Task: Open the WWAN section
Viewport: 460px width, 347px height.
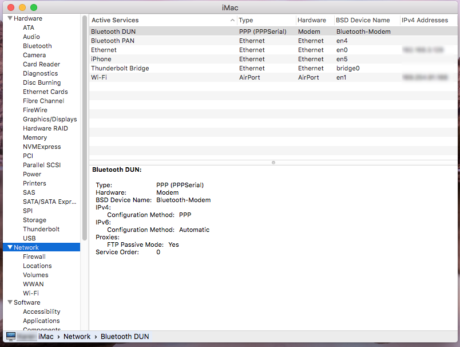Action: coord(33,283)
